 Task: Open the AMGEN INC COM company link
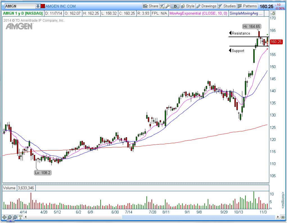[x=61, y=6]
